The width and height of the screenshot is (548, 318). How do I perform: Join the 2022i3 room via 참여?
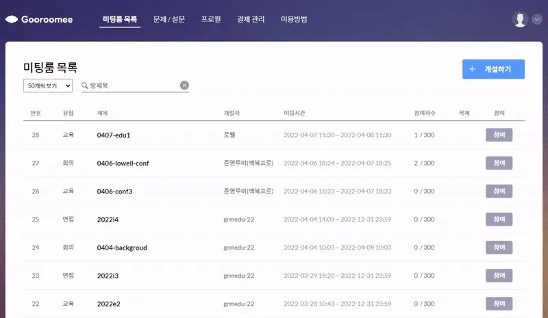(x=499, y=276)
